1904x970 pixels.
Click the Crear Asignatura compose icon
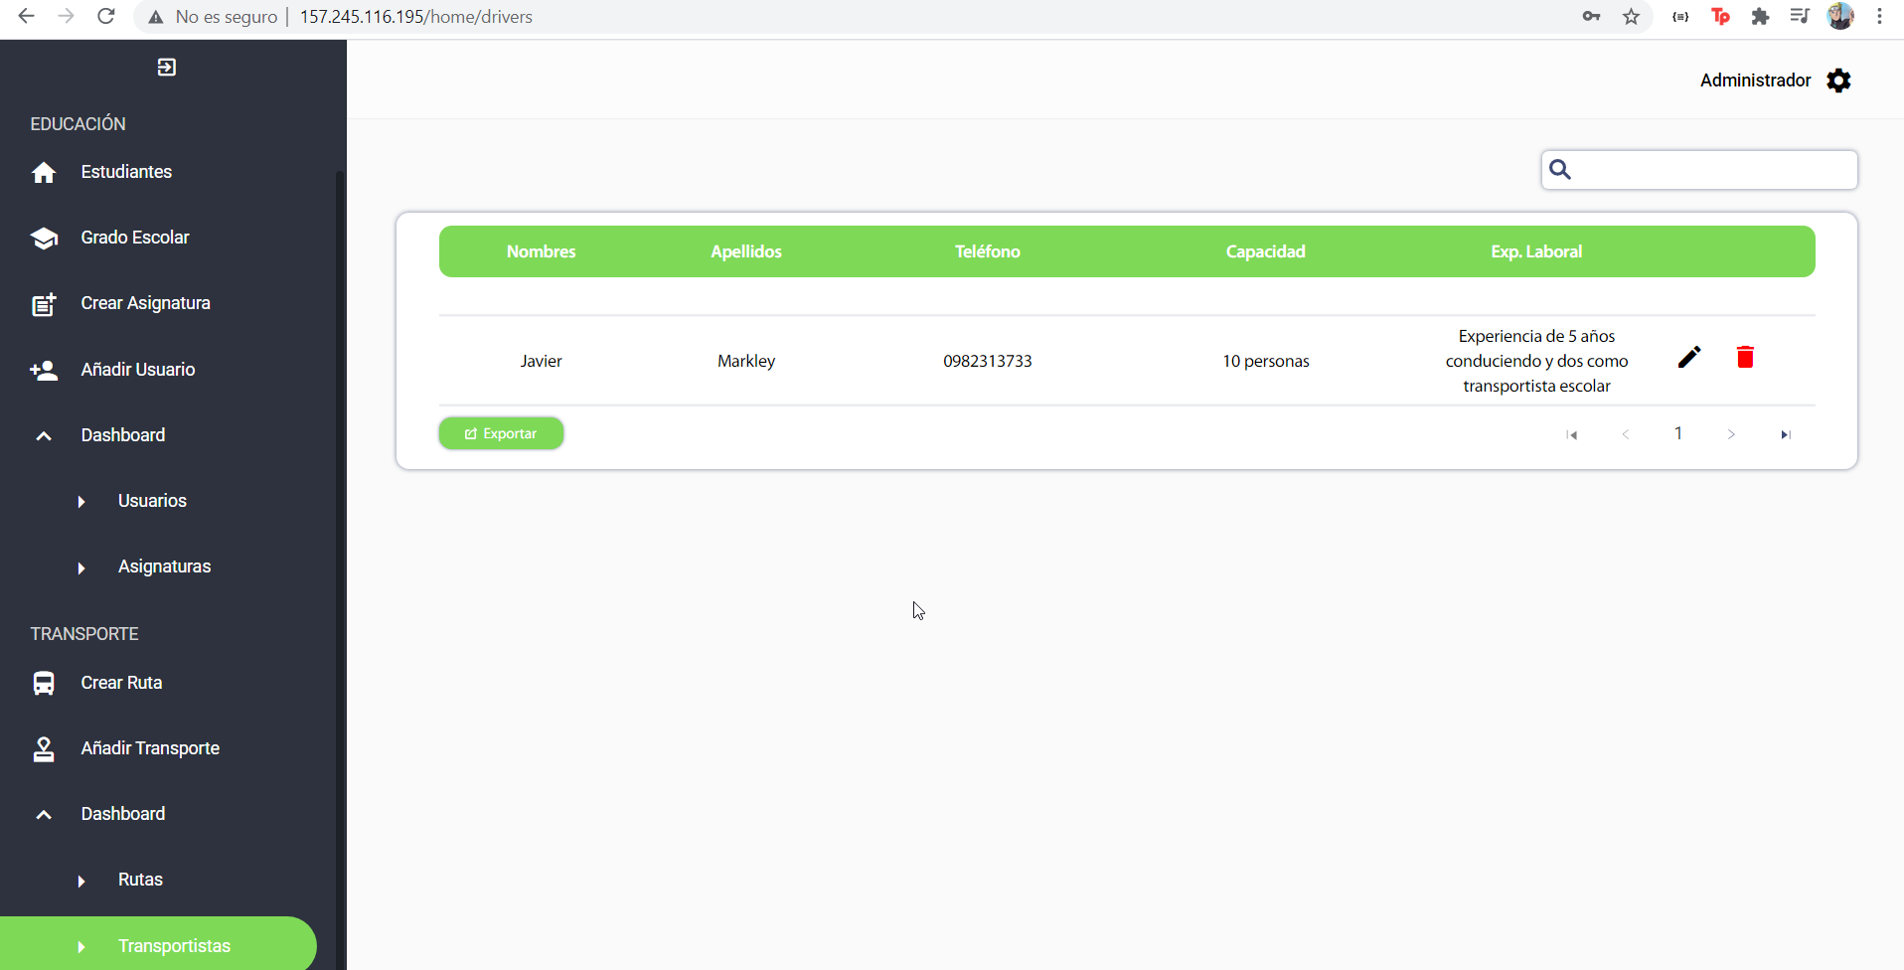pos(44,304)
